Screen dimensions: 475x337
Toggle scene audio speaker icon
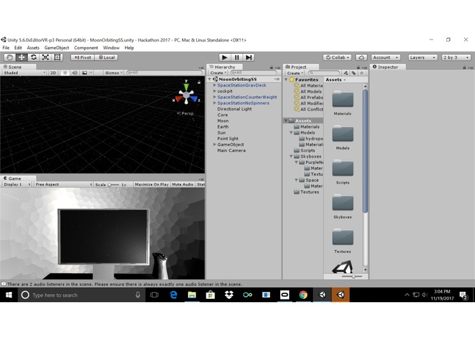pyautogui.click(x=74, y=73)
